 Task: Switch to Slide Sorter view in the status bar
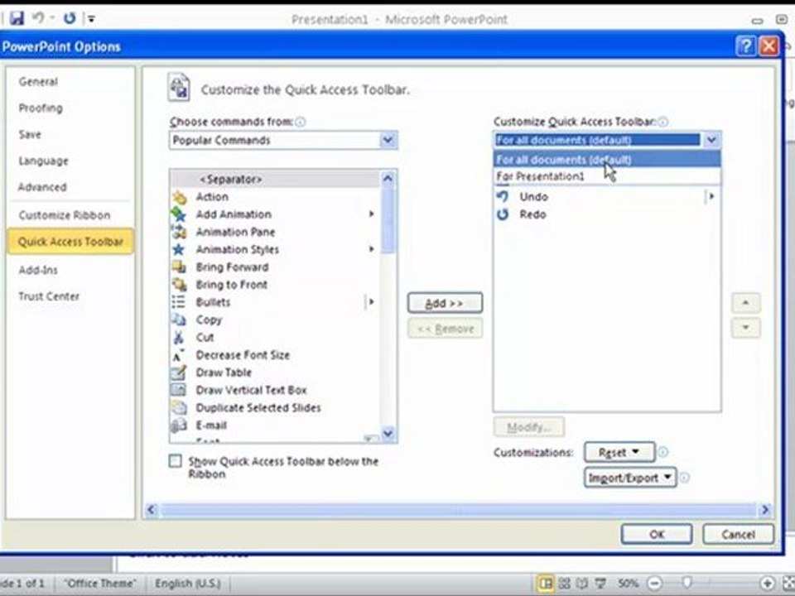[x=564, y=584]
